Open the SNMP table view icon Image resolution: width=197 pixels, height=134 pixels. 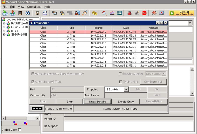119,13
